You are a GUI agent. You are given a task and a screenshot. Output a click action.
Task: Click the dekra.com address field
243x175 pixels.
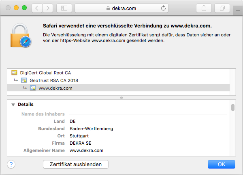tap(122, 8)
